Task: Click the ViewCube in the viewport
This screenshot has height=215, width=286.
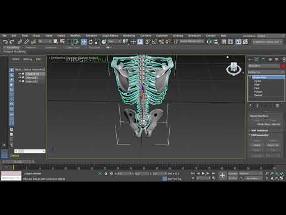Action: tap(234, 68)
